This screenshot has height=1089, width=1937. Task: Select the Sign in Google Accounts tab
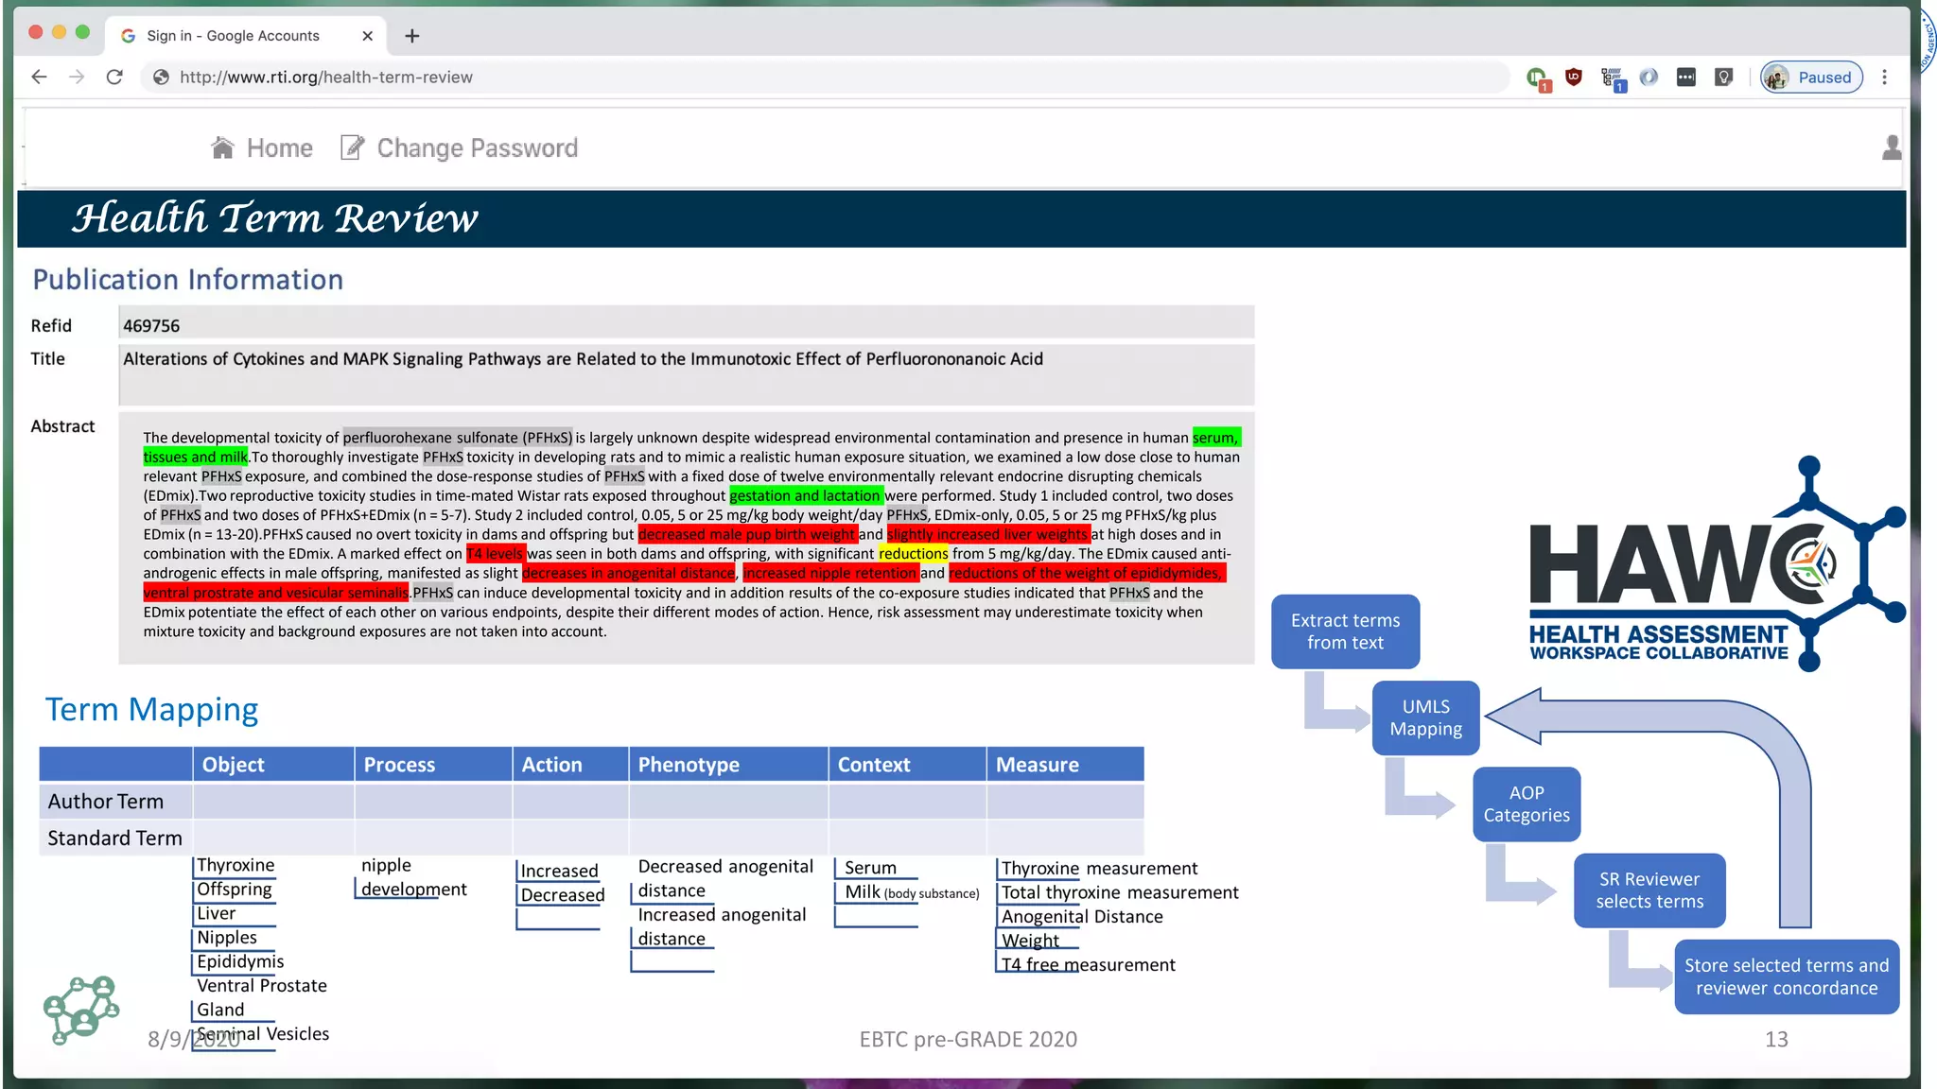point(234,36)
